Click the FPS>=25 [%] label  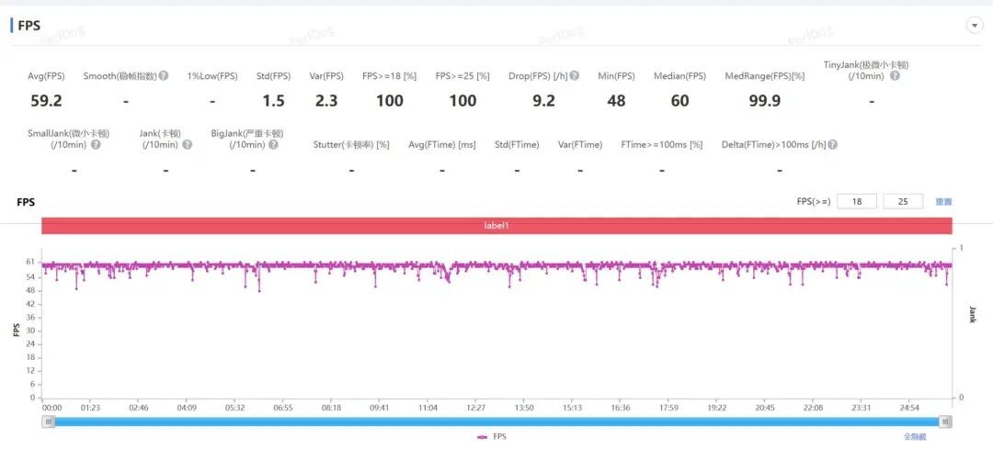pos(462,76)
